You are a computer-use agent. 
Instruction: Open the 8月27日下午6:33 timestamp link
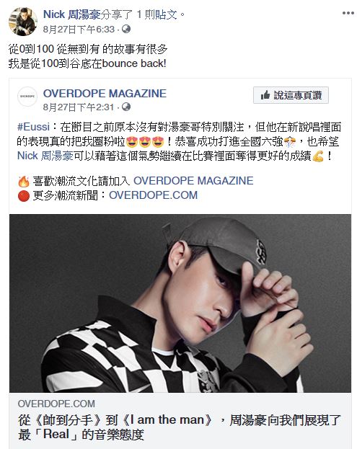79,30
